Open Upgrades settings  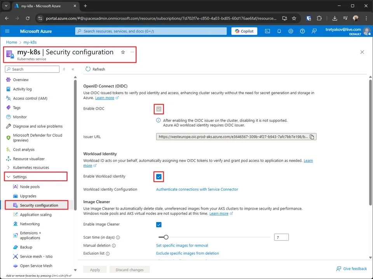pyautogui.click(x=28, y=196)
